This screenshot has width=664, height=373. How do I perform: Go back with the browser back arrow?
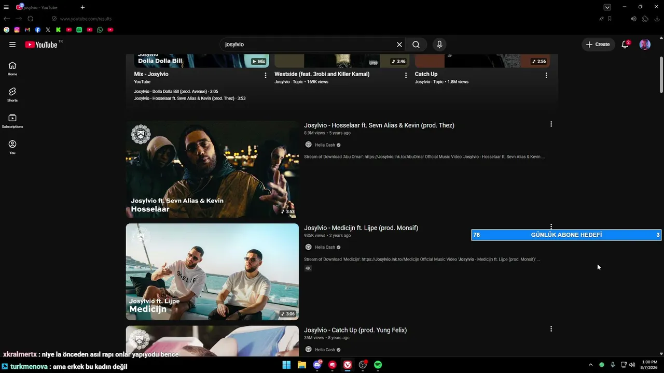(7, 19)
